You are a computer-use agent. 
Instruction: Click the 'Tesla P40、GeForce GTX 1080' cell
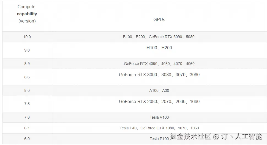click(159, 128)
